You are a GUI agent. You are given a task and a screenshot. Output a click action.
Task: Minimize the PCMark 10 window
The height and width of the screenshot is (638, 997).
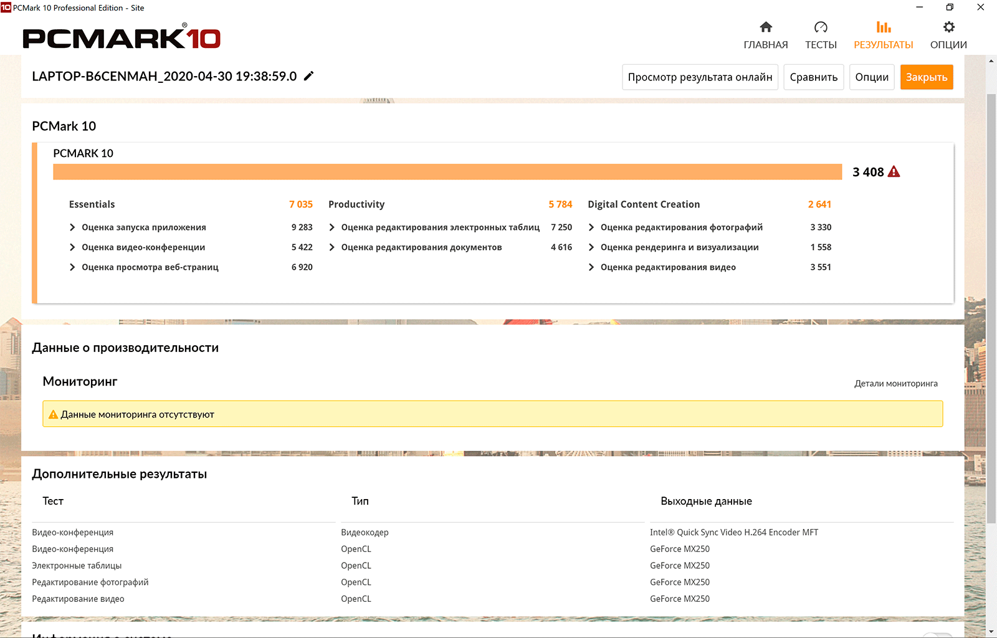920,7
